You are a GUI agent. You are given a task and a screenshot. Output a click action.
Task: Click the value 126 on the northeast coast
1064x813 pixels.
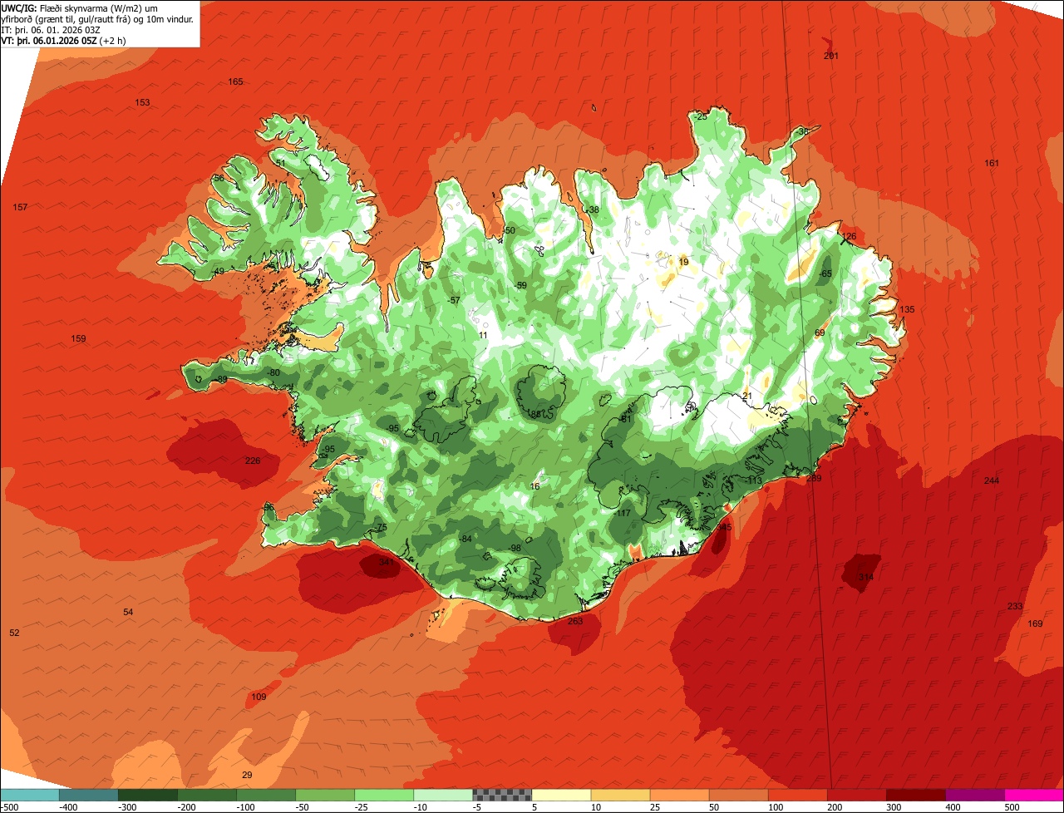849,237
